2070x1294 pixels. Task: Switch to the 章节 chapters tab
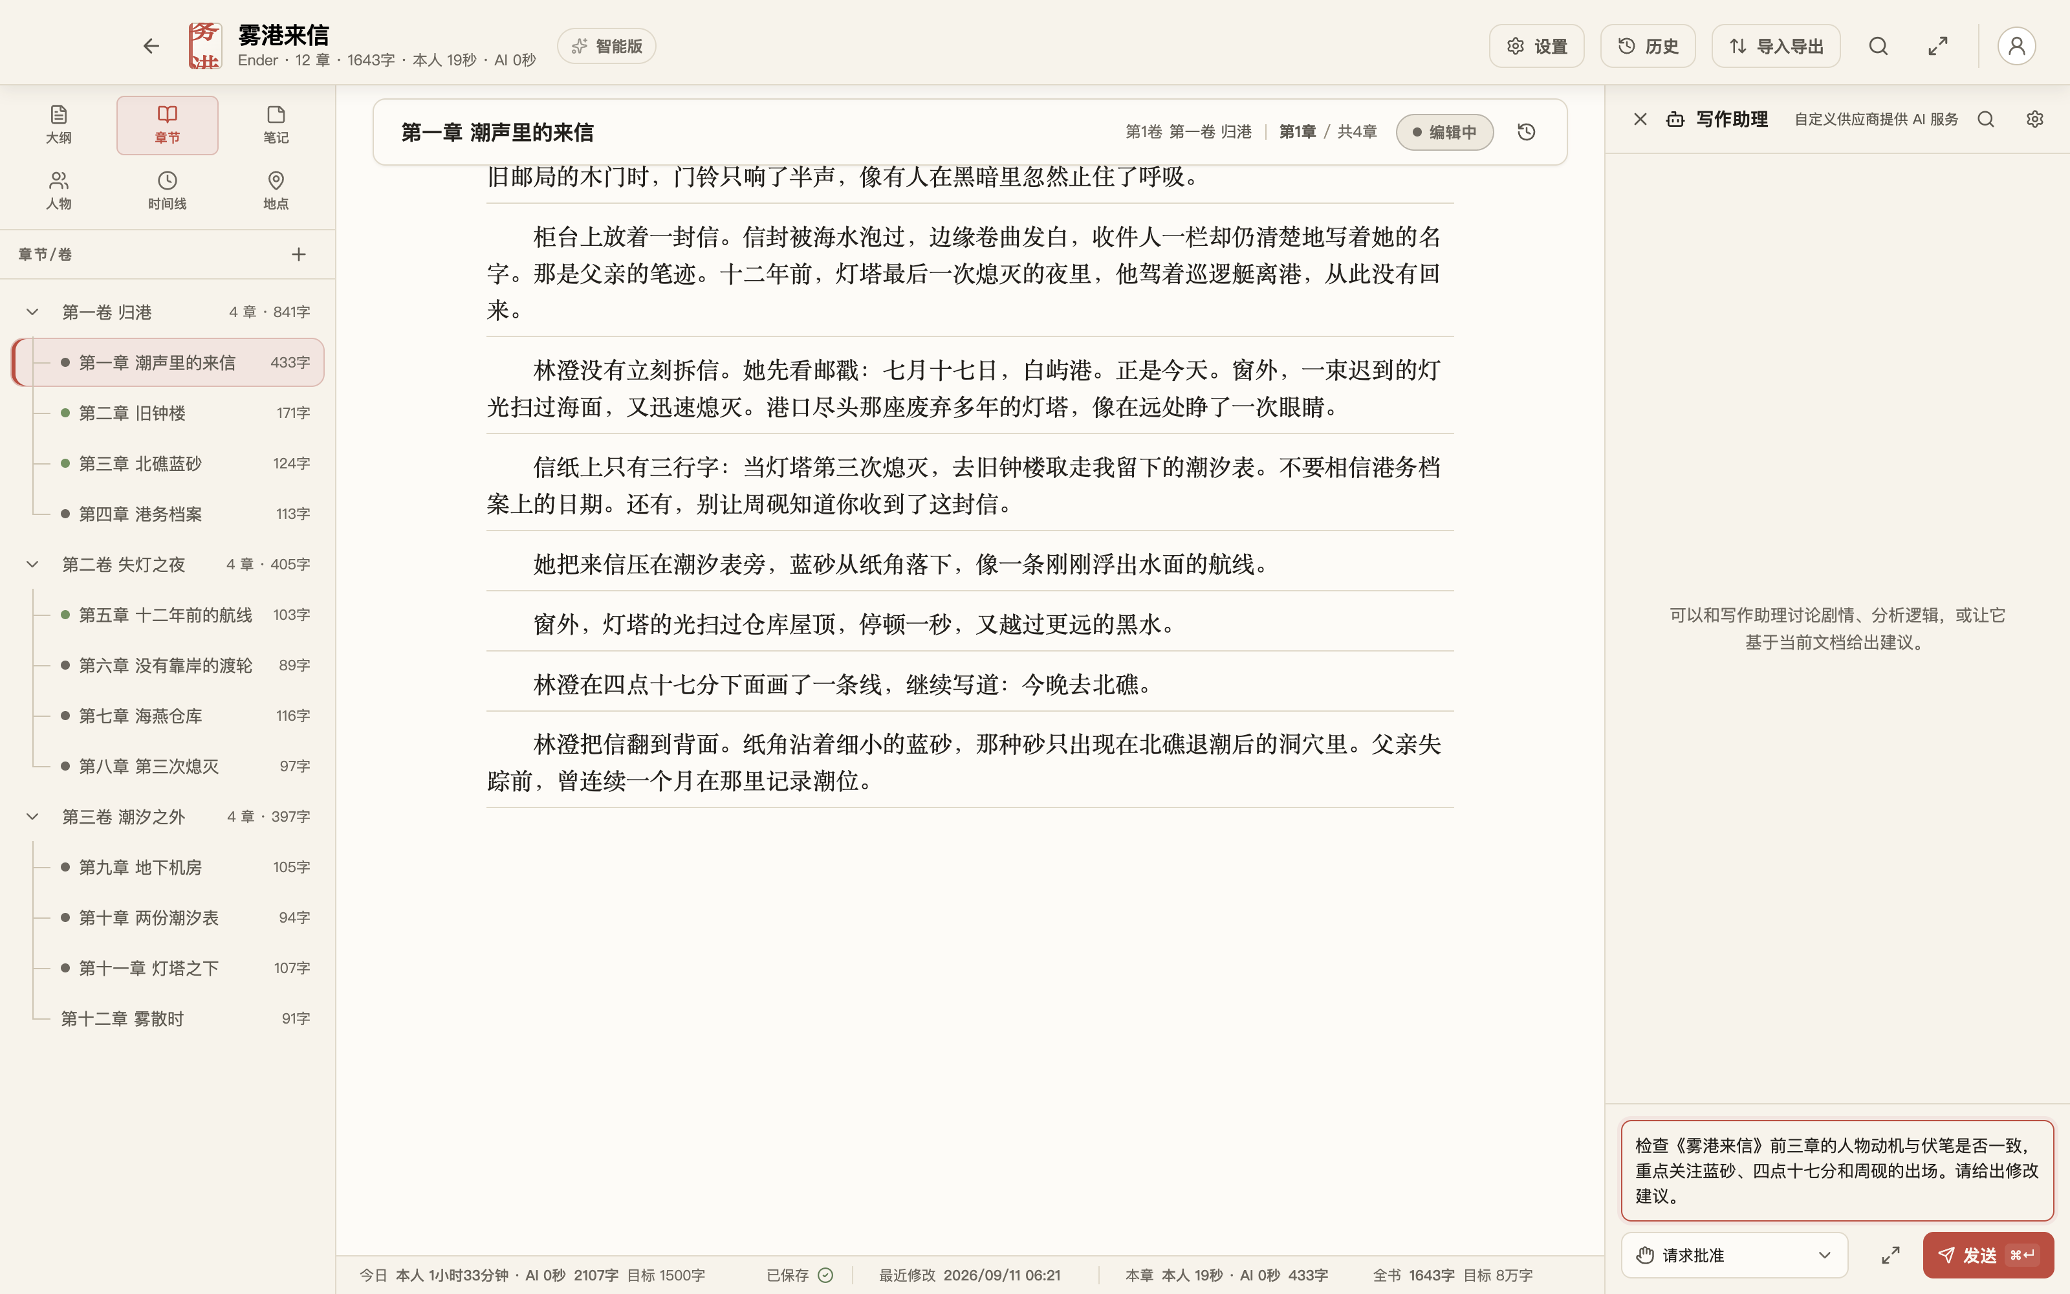coord(167,125)
